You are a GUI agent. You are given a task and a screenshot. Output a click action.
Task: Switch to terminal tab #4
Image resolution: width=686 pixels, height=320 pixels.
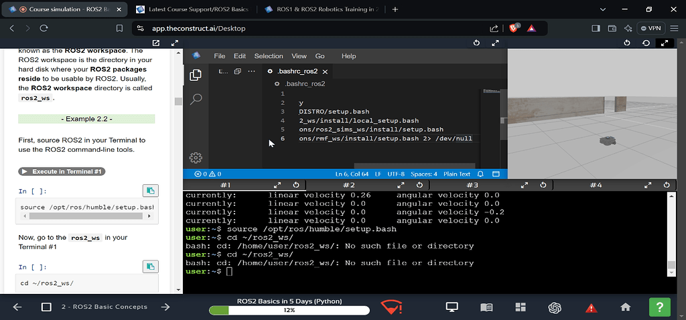point(596,185)
